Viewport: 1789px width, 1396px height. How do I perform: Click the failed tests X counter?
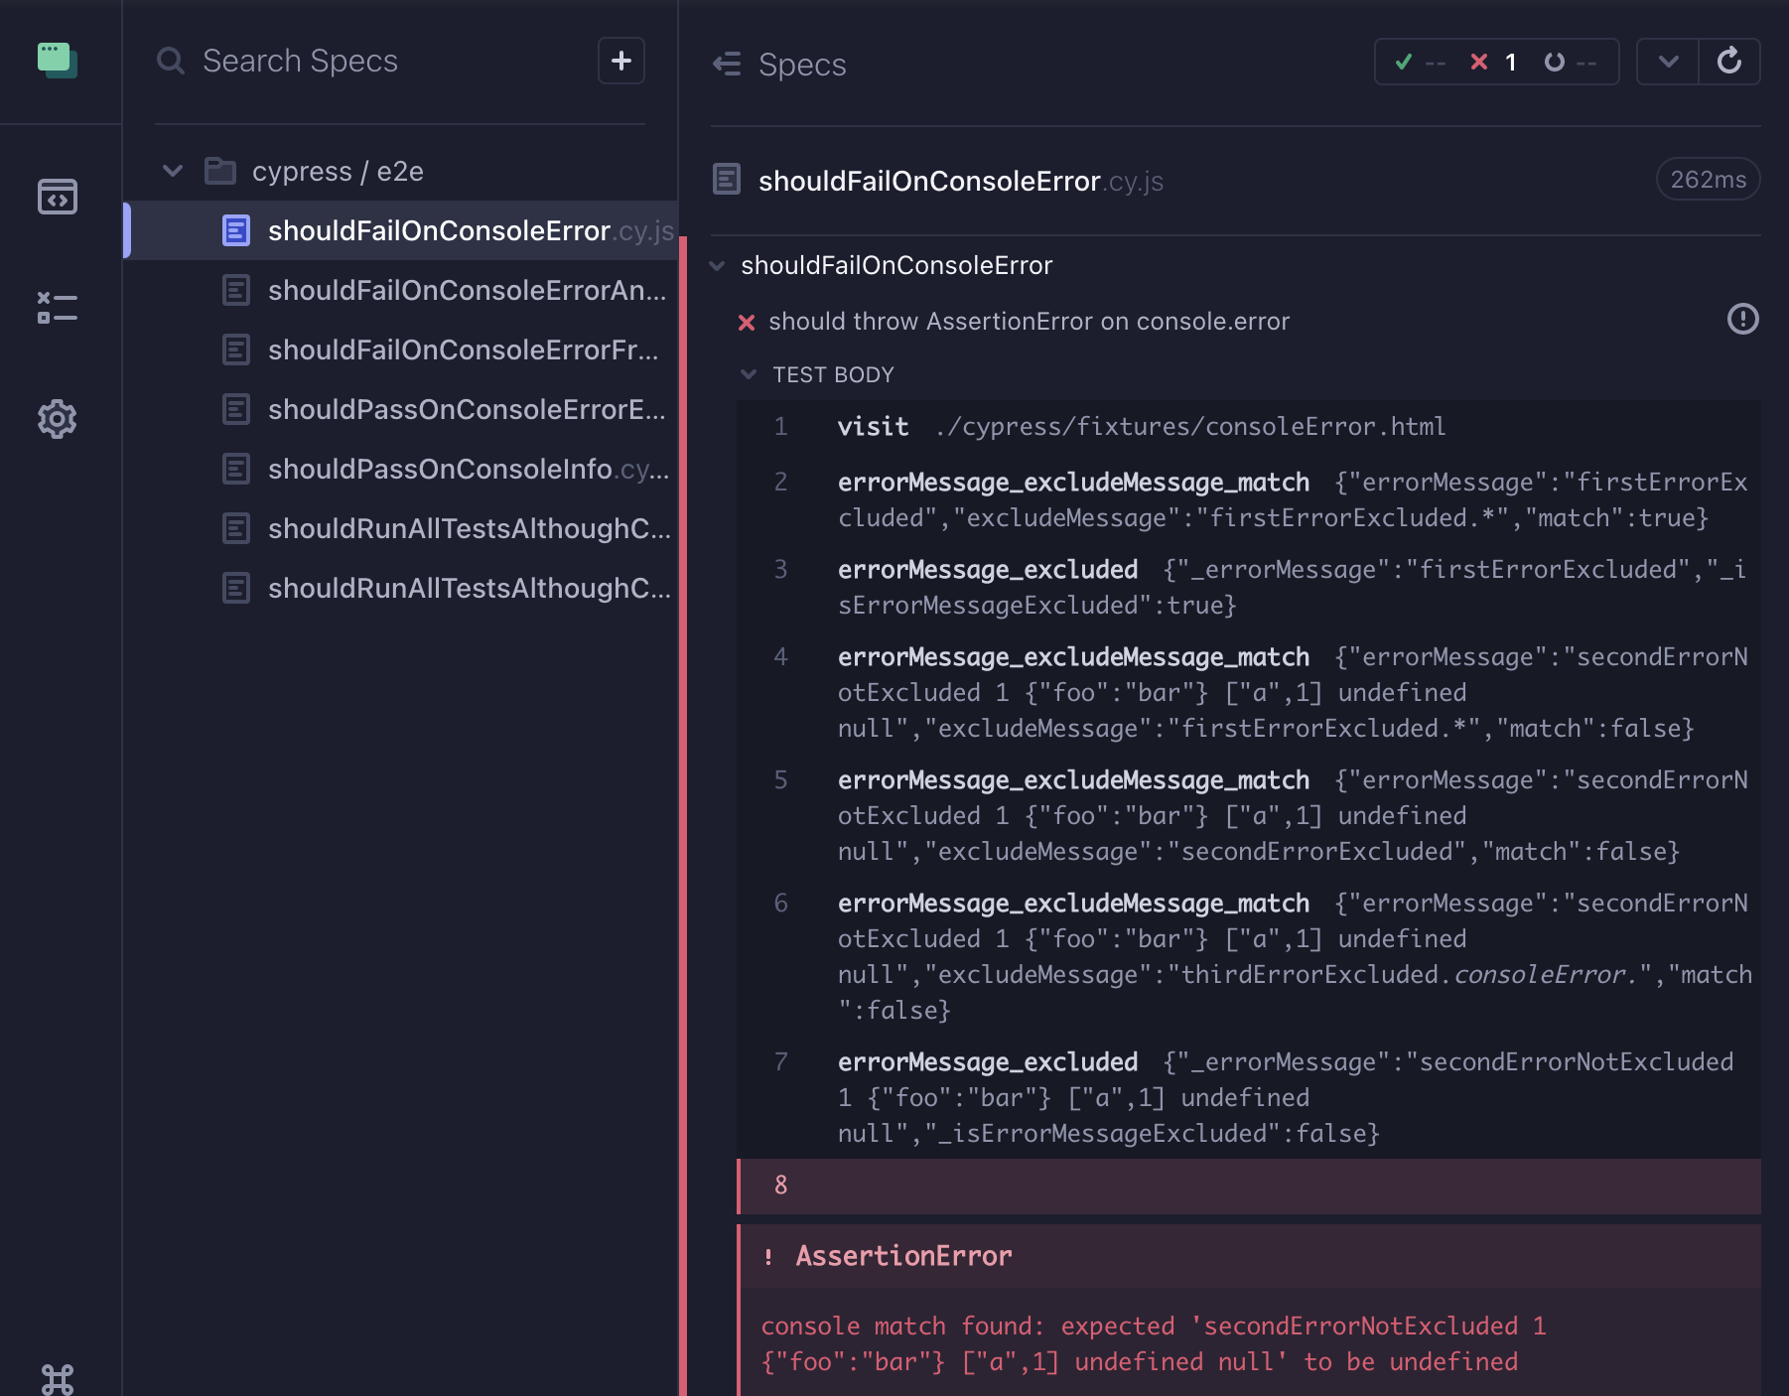(1493, 63)
